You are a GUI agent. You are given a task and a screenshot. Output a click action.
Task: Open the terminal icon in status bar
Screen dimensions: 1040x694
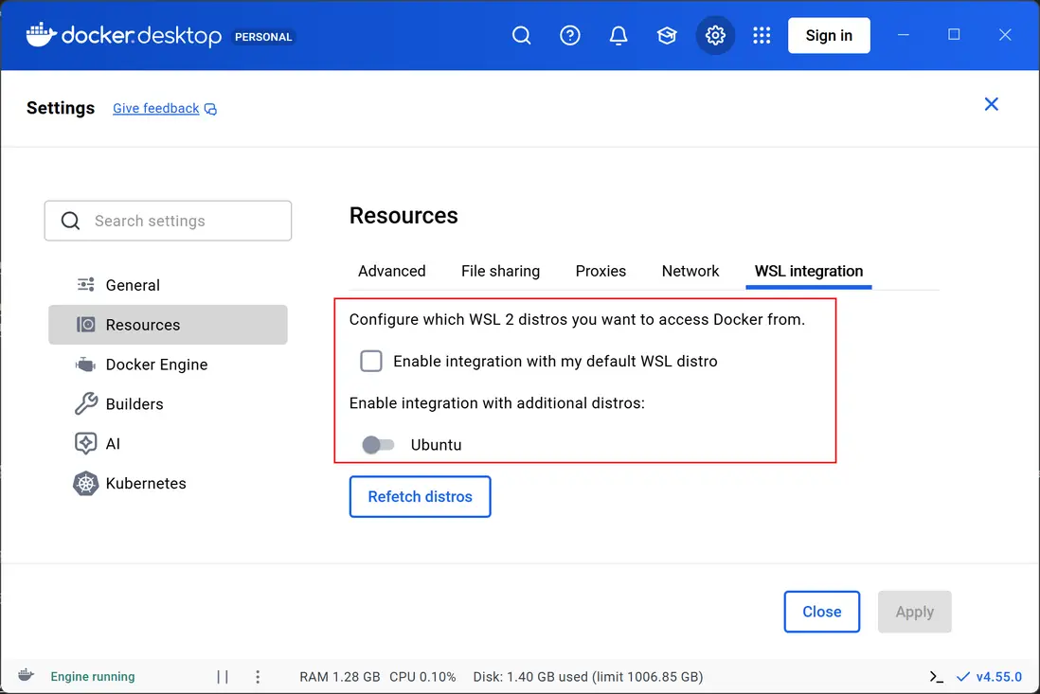[936, 676]
